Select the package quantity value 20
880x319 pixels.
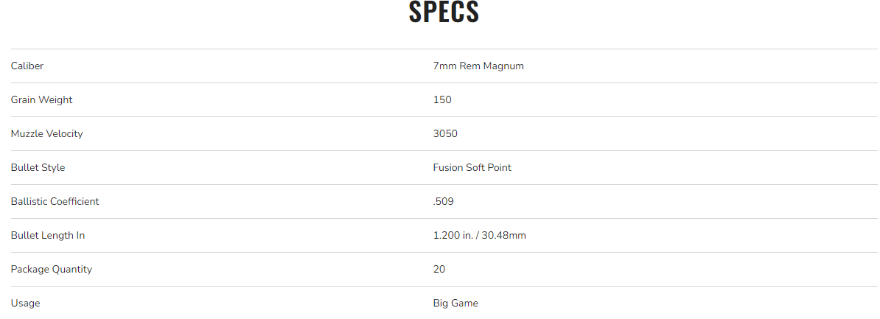(439, 270)
